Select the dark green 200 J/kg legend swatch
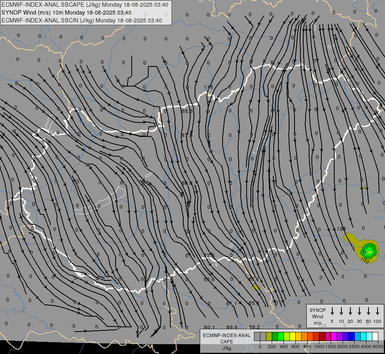The image size is (385, 354). (x=275, y=336)
